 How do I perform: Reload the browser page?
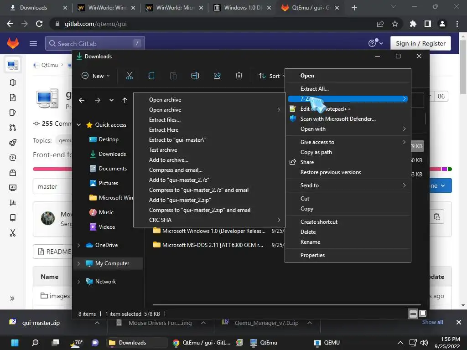click(x=39, y=24)
